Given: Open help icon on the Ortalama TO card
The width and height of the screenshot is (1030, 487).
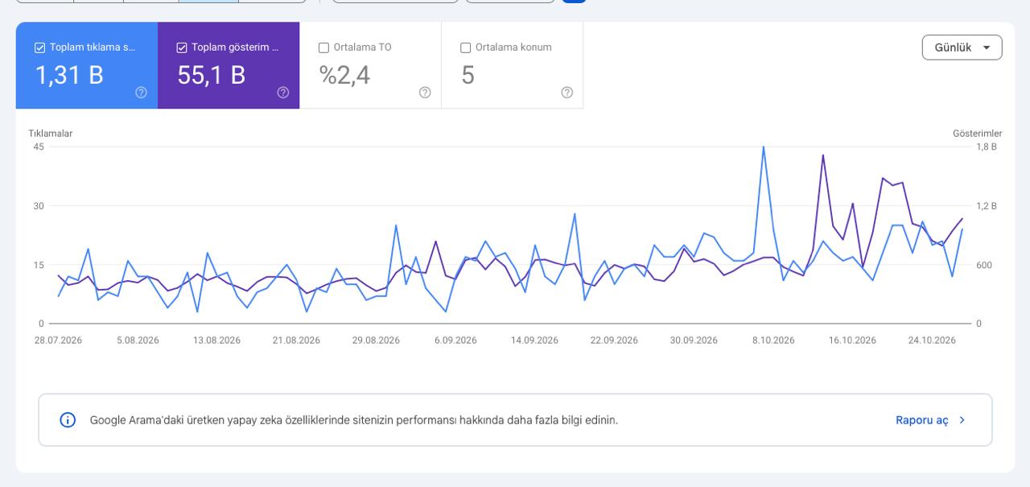Looking at the screenshot, I should [425, 93].
